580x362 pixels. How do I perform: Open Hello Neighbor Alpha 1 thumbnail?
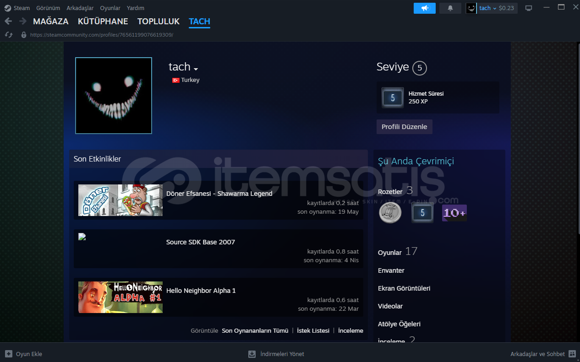pyautogui.click(x=120, y=297)
